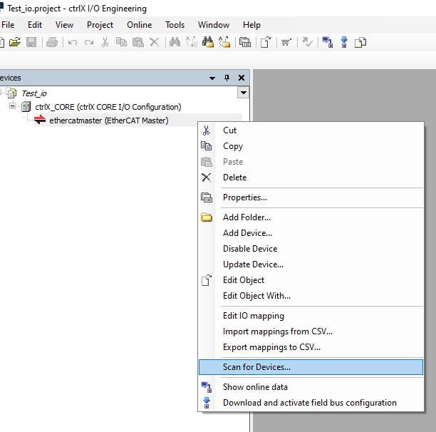Close the Devices panel
436x432 pixels.
(242, 78)
